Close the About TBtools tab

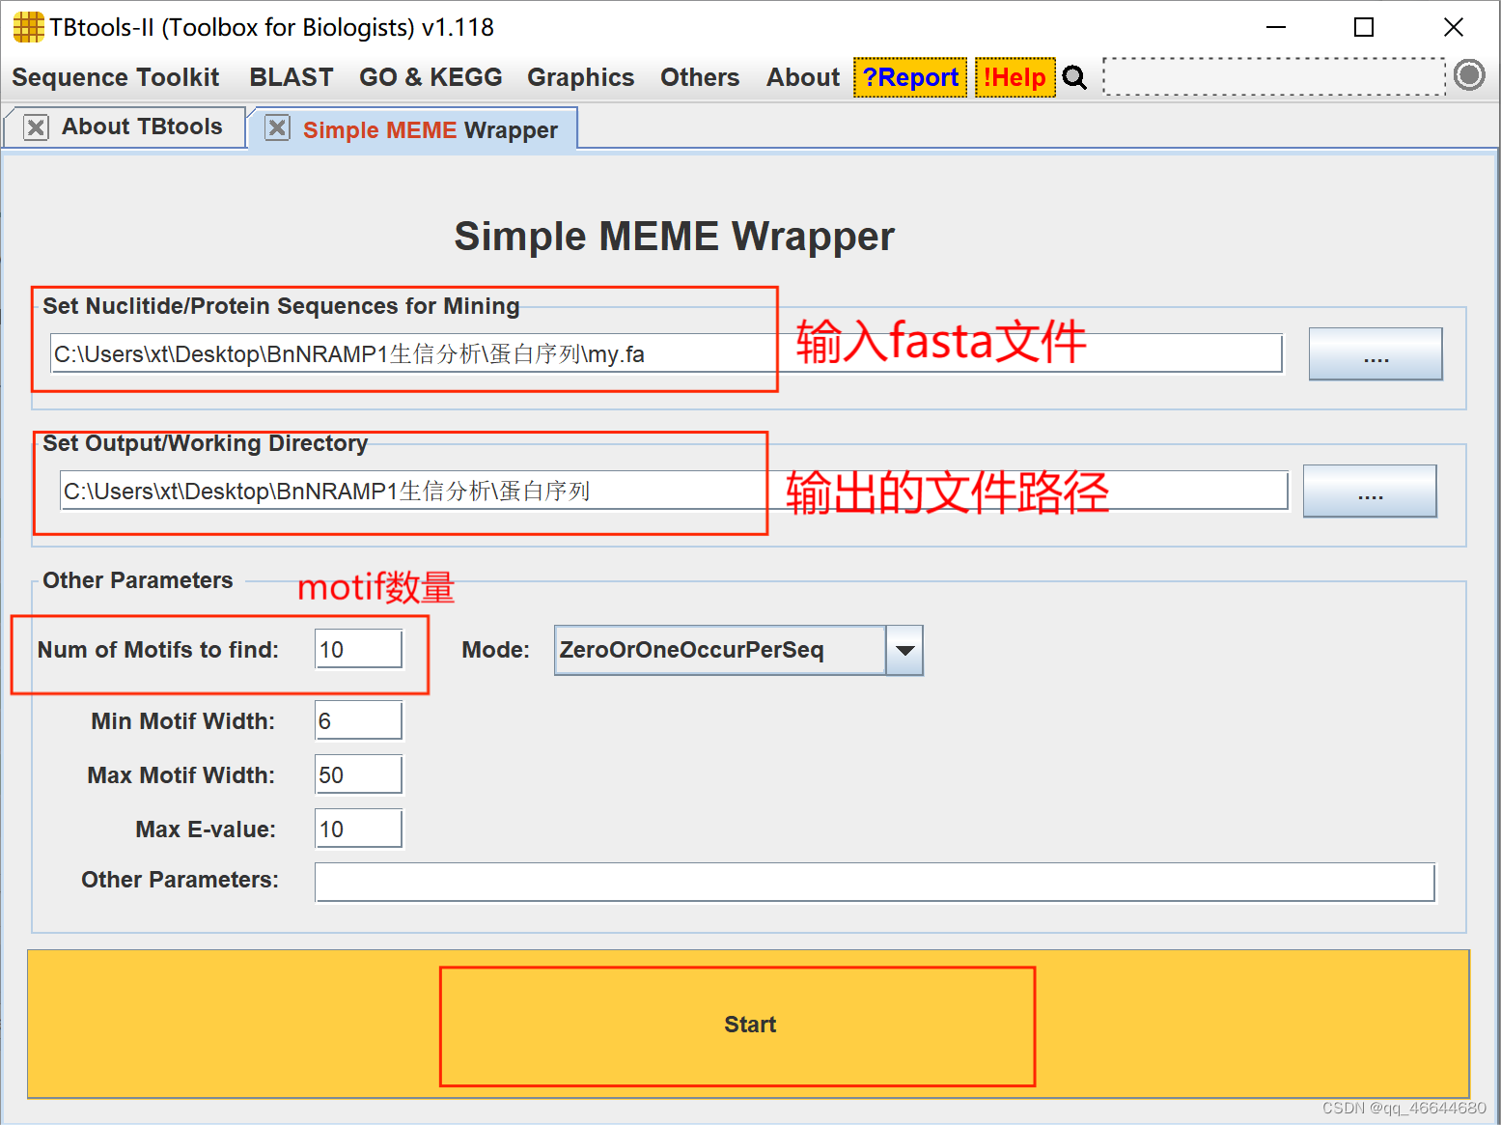pos(36,127)
